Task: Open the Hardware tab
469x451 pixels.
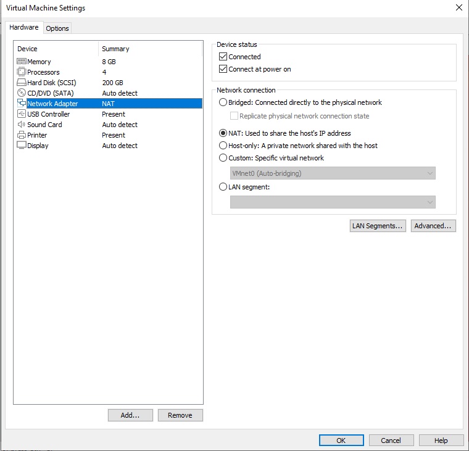Action: pos(24,27)
